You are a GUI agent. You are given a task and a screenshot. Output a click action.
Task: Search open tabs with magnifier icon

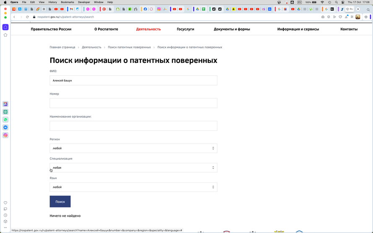tap(368, 10)
